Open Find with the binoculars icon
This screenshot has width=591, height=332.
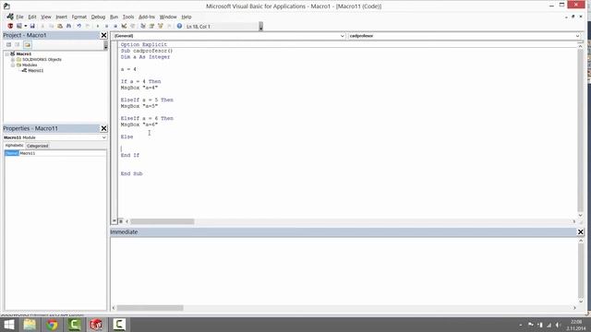click(68, 26)
